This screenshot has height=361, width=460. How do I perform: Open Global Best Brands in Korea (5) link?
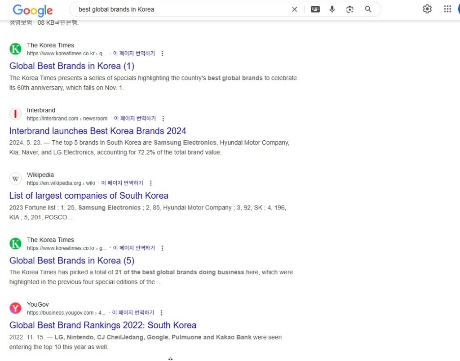(x=72, y=261)
